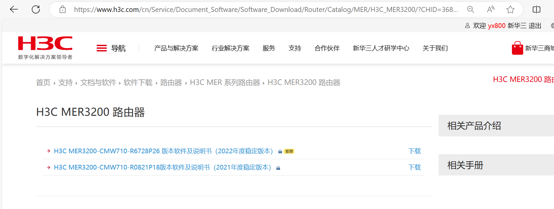Go to 软件下载 breadcrumb
This screenshot has height=209, width=554.
pyautogui.click(x=138, y=82)
